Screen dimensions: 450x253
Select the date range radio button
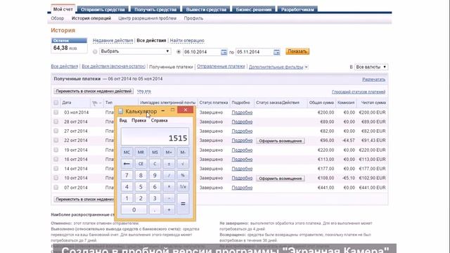(x=179, y=52)
